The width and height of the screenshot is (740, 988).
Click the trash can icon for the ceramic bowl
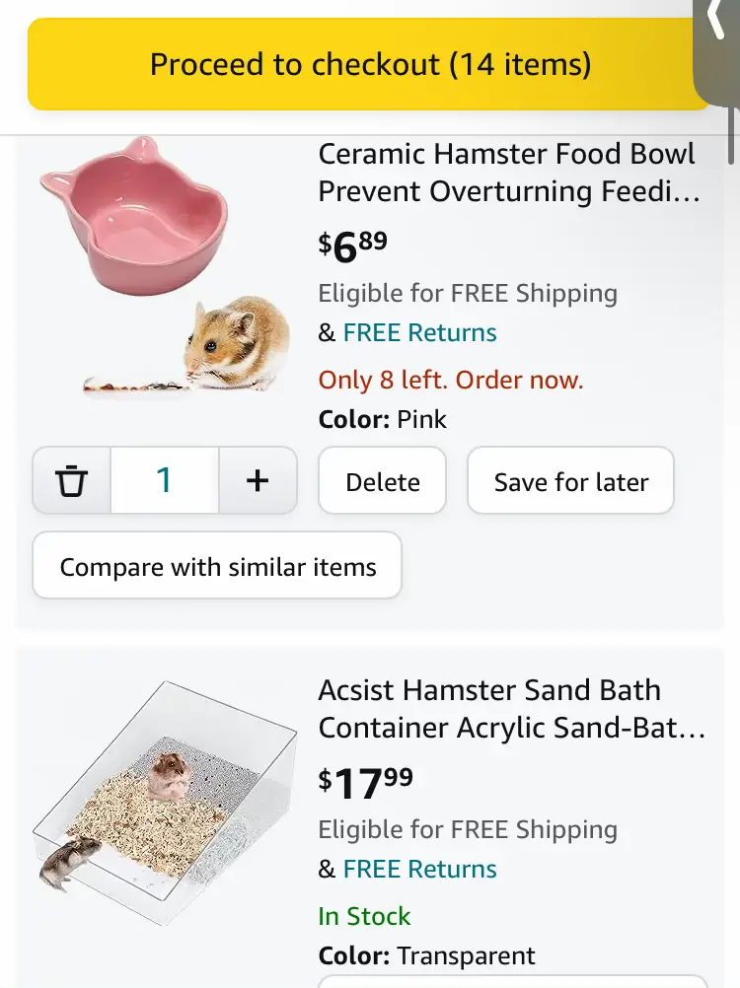[x=70, y=480]
